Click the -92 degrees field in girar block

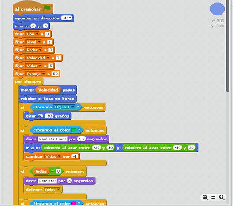tap(49, 116)
